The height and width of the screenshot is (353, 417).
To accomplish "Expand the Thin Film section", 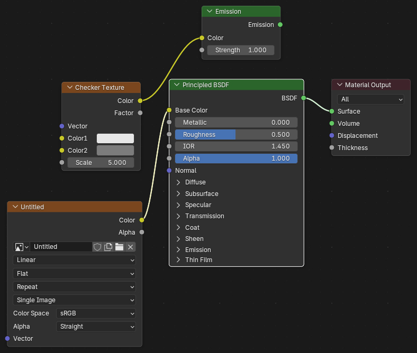I will pos(178,260).
